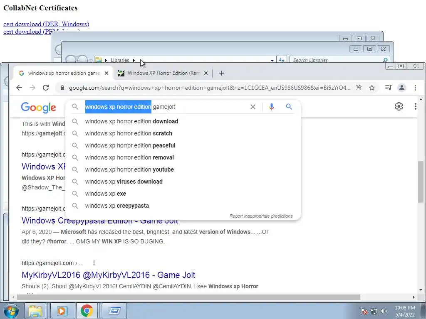Open the Google apps dots beside the gear

pyautogui.click(x=415, y=106)
